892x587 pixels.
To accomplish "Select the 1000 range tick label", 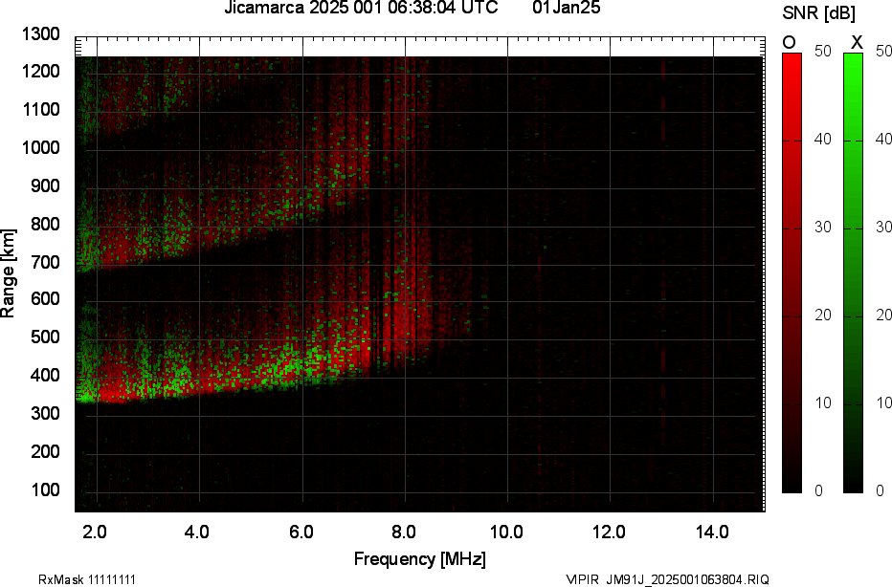I will [41, 148].
